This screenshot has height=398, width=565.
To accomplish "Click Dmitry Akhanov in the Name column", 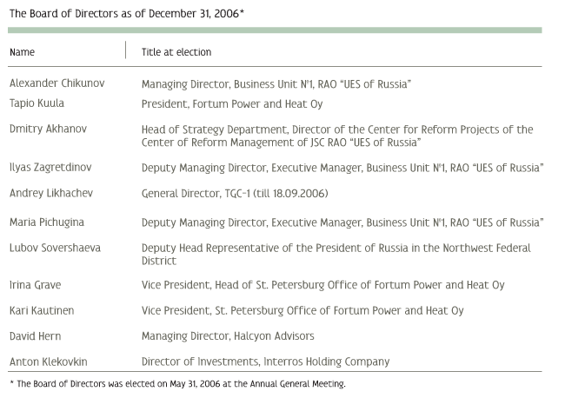I will (49, 129).
